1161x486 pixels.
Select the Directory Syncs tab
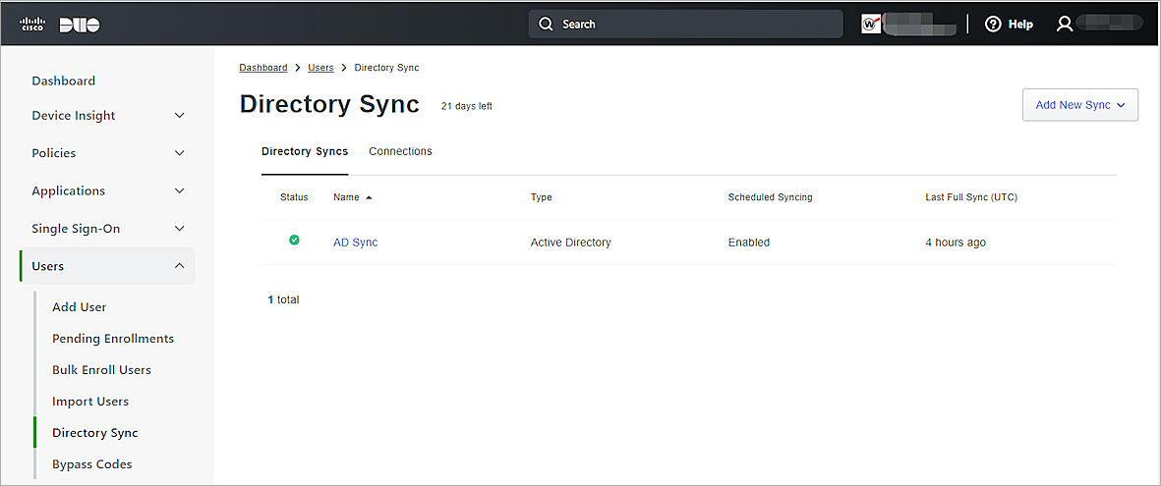coord(304,151)
